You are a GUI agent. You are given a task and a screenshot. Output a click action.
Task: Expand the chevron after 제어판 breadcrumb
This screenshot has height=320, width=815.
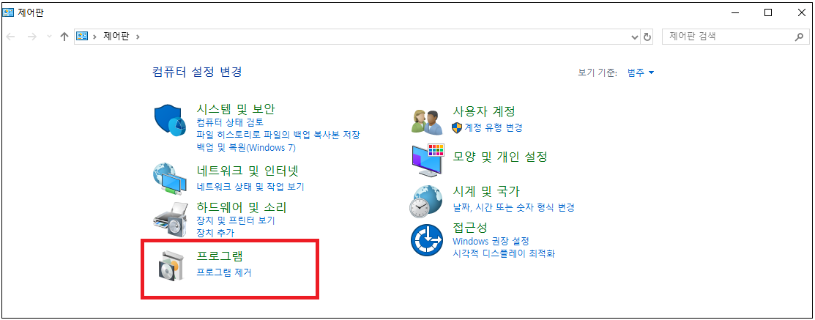pos(138,37)
